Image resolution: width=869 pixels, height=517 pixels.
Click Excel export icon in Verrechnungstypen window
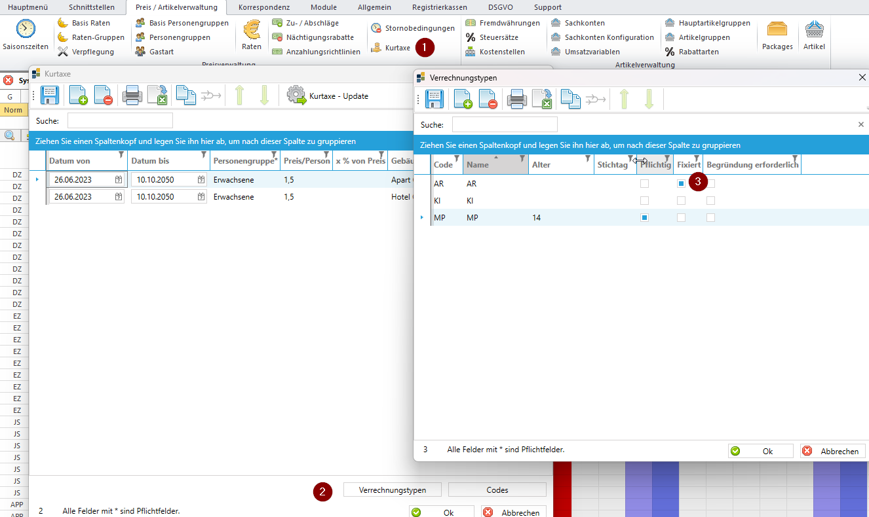coord(542,99)
